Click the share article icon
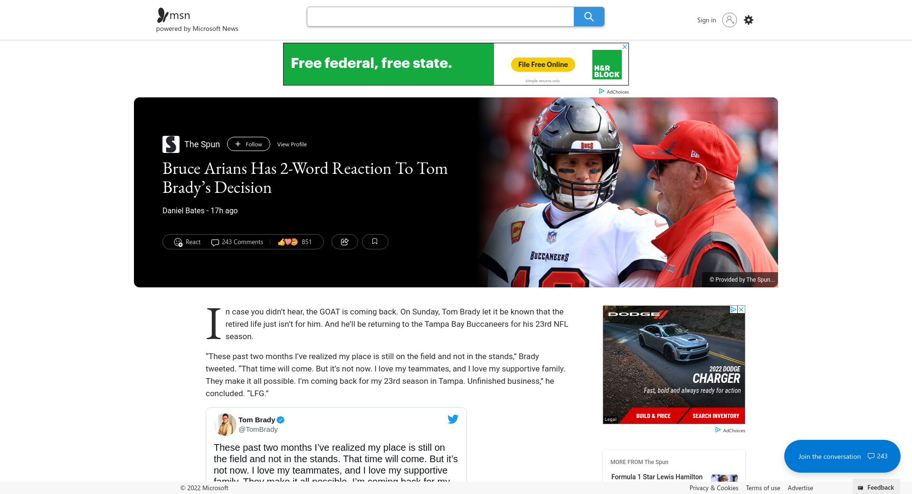Screen dimensions: 912x494 [x=344, y=242]
